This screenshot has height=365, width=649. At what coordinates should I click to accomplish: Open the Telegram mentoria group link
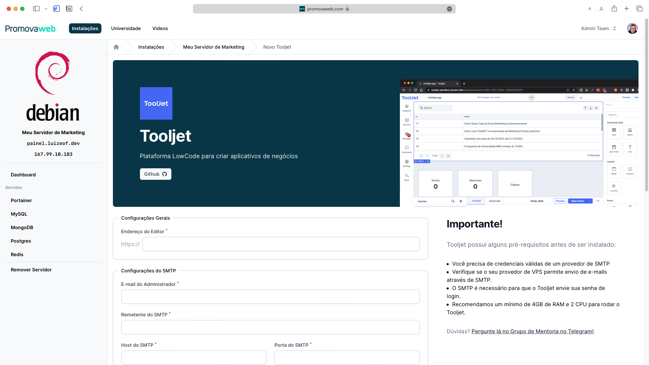pyautogui.click(x=532, y=331)
